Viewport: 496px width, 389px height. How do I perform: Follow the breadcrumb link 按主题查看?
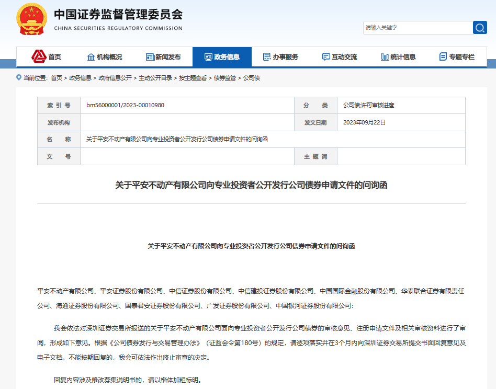pyautogui.click(x=193, y=78)
